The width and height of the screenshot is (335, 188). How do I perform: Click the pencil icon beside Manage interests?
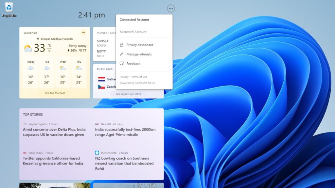coord(121,54)
